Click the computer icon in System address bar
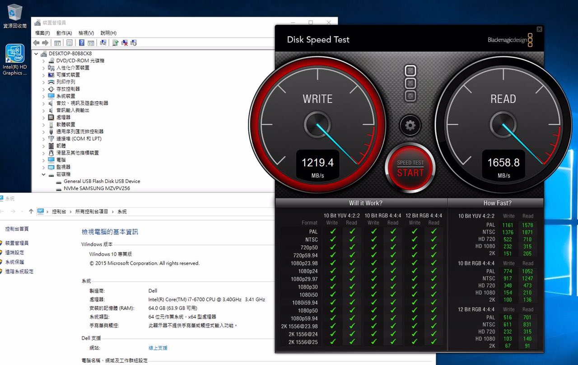This screenshot has width=578, height=365. [x=41, y=211]
